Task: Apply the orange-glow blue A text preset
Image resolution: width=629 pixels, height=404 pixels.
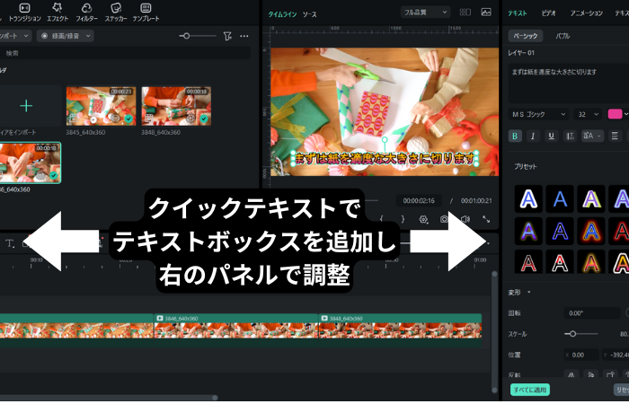Action: click(x=591, y=232)
